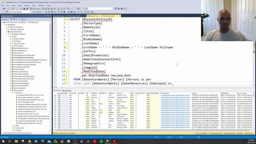This screenshot has height=144, width=256.
Task: Open the Windows Start menu
Action: click(x=3, y=141)
